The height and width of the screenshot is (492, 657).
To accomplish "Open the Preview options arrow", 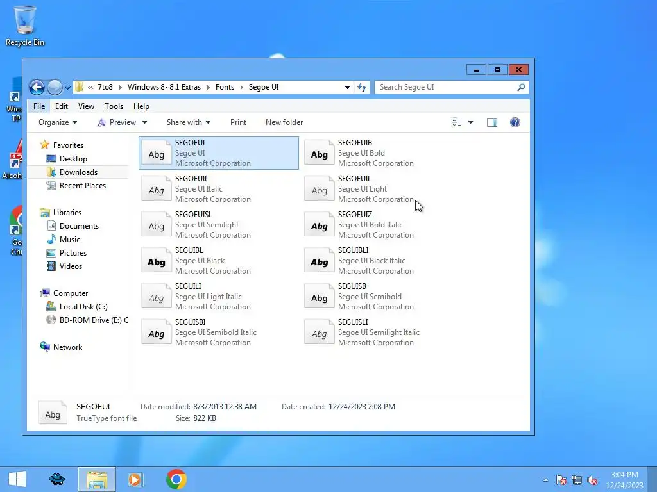I will pyautogui.click(x=144, y=122).
